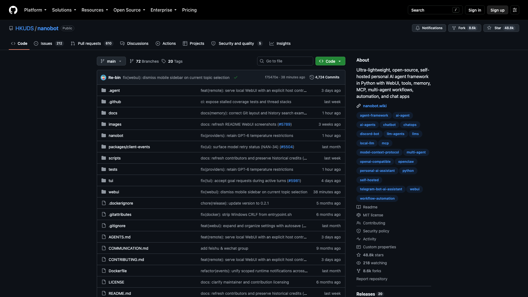The width and height of the screenshot is (528, 297).
Task: Click the webui folder icon
Action: (x=104, y=192)
